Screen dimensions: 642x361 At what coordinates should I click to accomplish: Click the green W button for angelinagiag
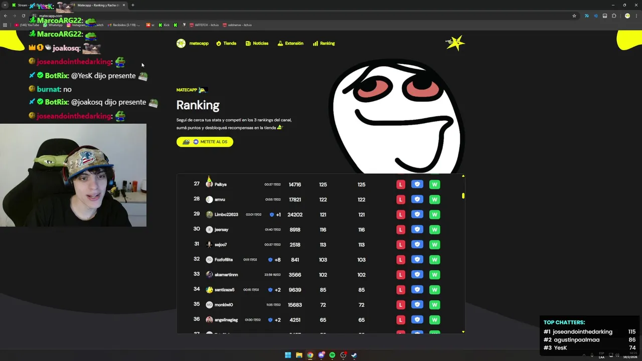tap(434, 320)
